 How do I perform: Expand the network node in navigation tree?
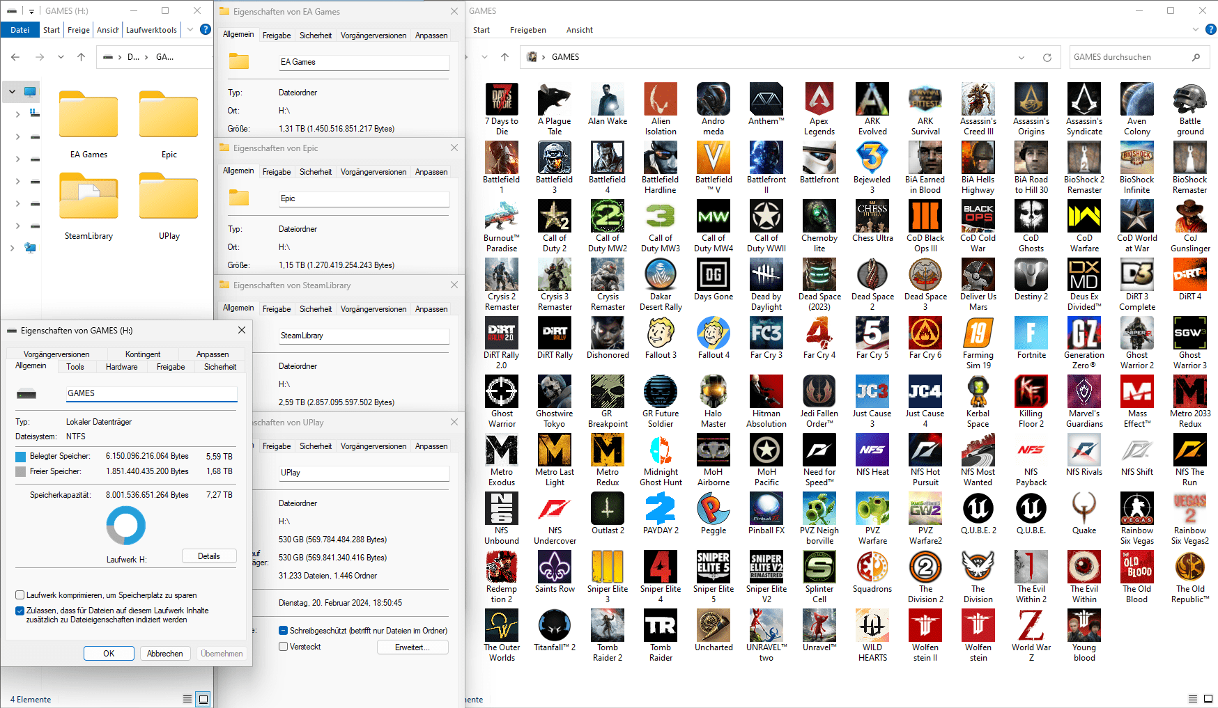(x=12, y=247)
